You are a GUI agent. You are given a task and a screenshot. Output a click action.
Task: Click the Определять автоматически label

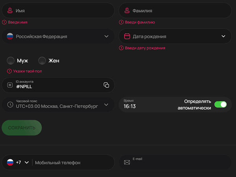click(x=194, y=105)
